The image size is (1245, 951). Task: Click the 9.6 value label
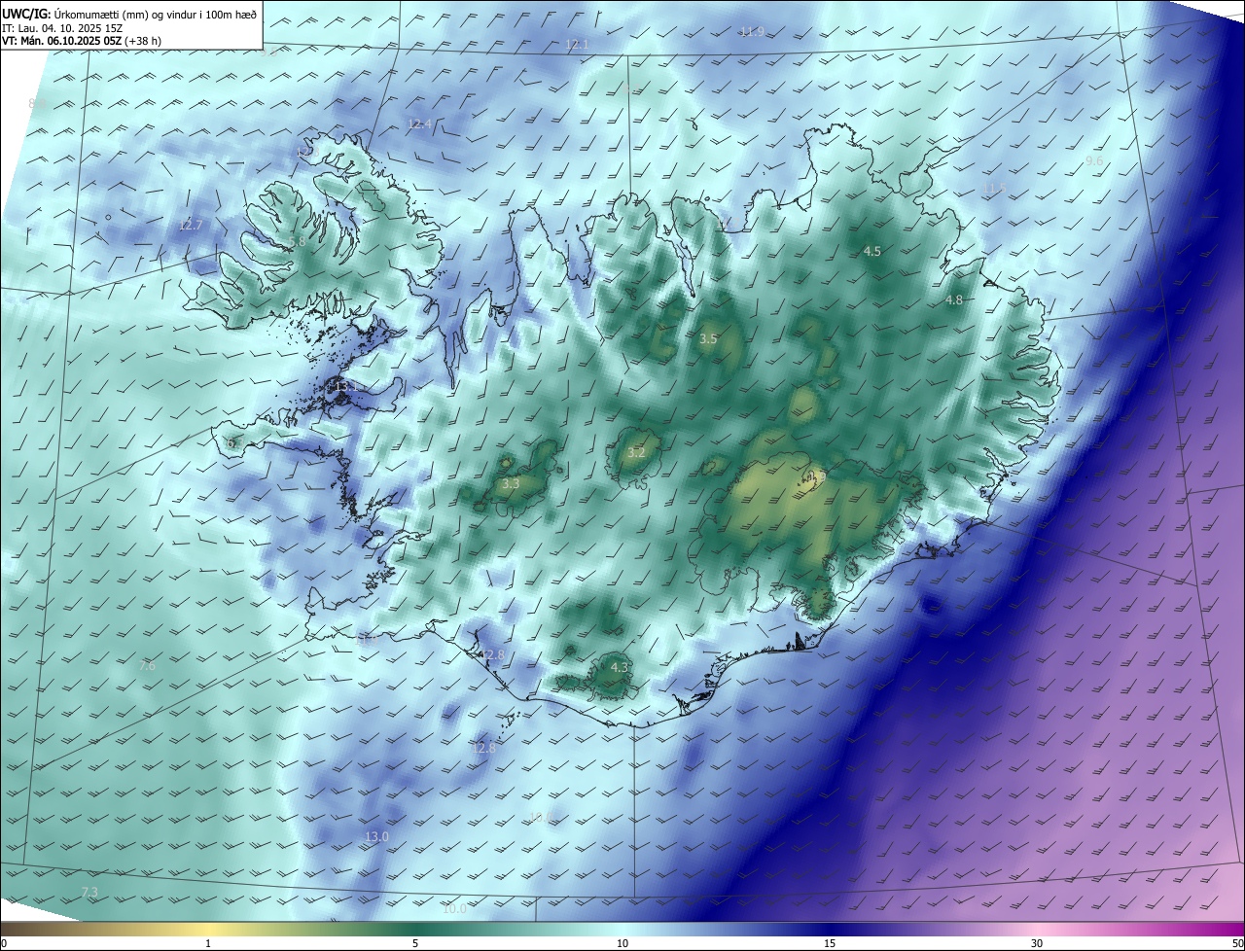tap(1094, 160)
